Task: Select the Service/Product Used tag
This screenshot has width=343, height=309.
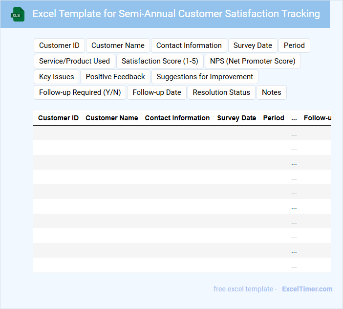Action: point(74,61)
